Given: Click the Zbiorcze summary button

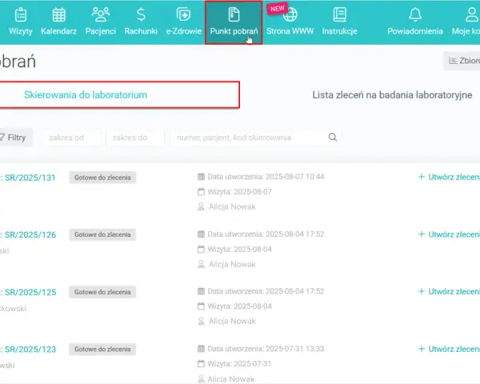Looking at the screenshot, I should (462, 61).
